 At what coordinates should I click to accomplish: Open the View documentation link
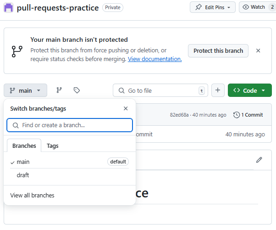click(155, 59)
